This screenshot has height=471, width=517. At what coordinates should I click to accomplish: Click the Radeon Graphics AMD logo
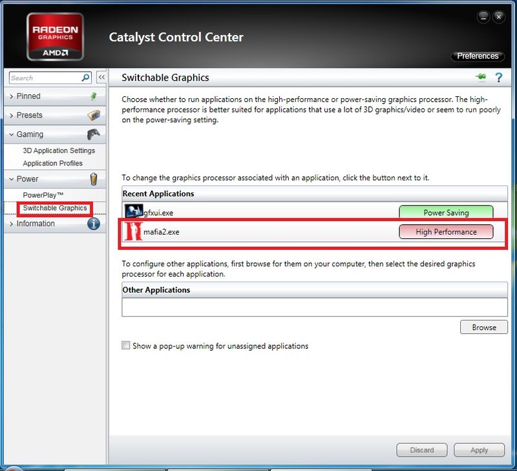tap(55, 37)
